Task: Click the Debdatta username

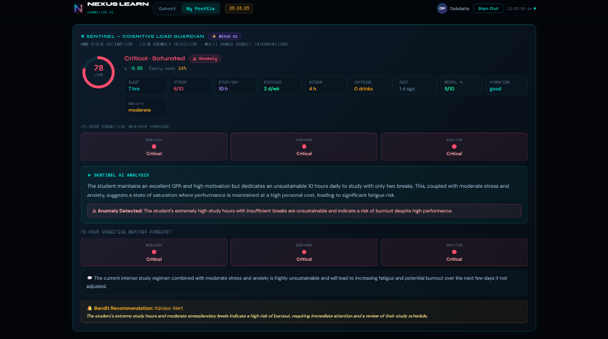Action: pos(460,8)
